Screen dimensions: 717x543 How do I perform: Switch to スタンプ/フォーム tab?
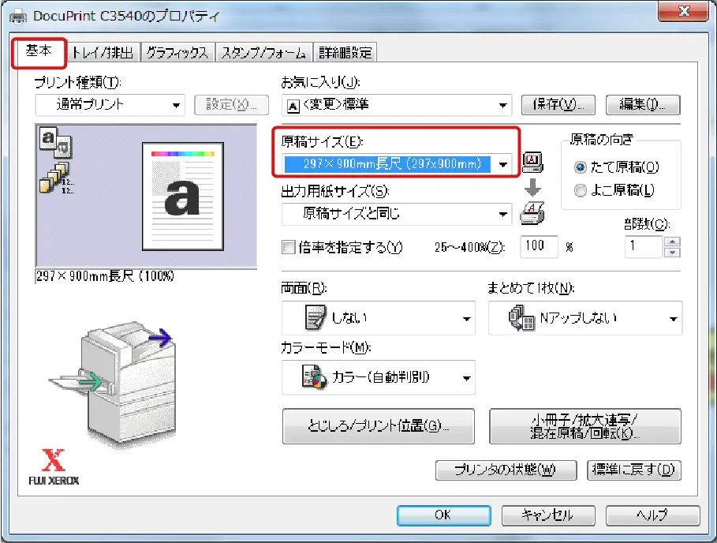[263, 53]
